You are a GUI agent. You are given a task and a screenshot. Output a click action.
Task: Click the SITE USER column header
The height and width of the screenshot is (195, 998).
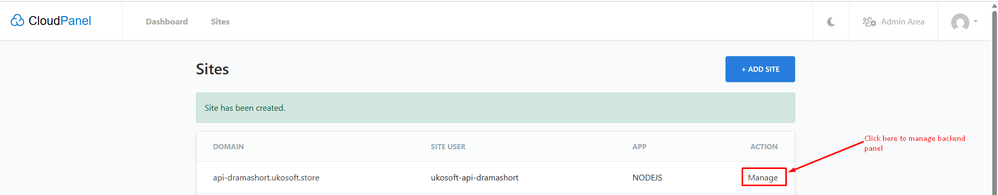coord(448,147)
